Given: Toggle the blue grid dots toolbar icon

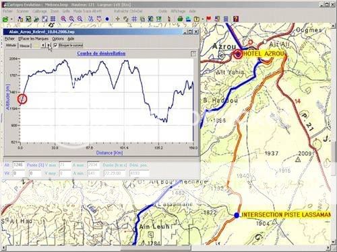Looking at the screenshot, I should 53,19.
